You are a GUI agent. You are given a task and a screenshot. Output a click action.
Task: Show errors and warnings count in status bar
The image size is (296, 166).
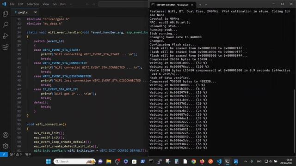(16, 154)
